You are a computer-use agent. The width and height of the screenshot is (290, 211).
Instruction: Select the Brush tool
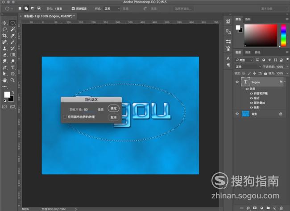click(12, 42)
